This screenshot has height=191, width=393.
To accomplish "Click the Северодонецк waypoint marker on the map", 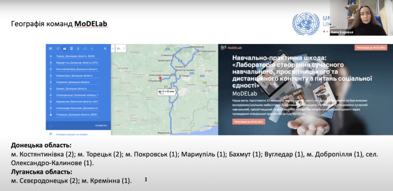I will 199,51.
